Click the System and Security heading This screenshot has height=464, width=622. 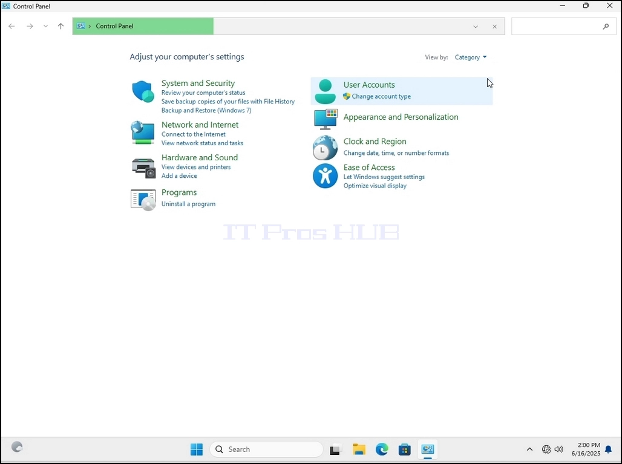click(x=198, y=83)
